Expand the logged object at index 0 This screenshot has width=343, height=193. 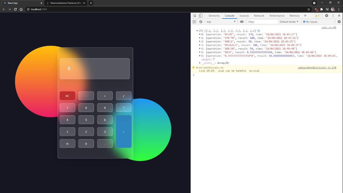click(200, 34)
